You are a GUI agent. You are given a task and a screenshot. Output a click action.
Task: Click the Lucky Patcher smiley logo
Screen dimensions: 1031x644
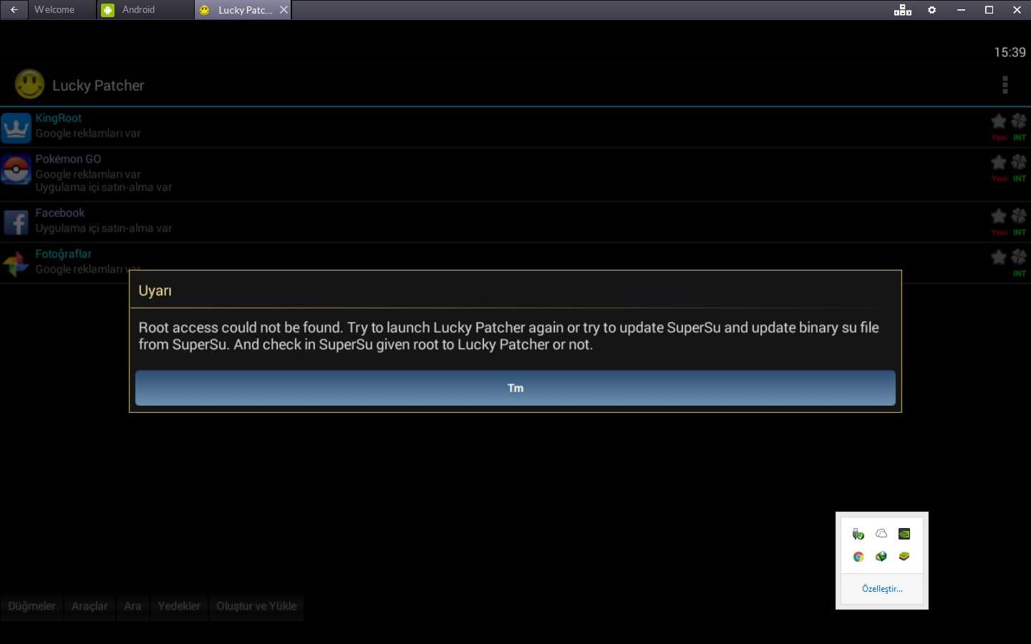click(29, 84)
